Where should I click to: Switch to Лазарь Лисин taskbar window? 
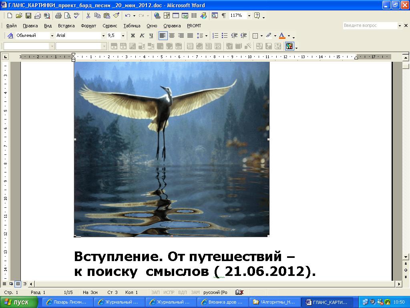67,302
